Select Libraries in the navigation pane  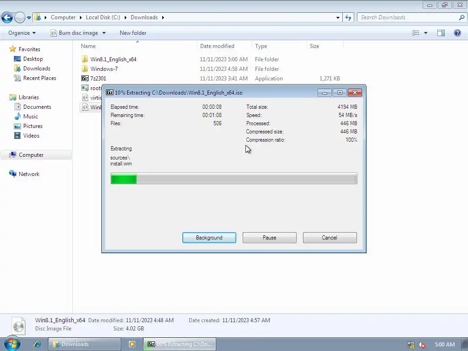29,97
